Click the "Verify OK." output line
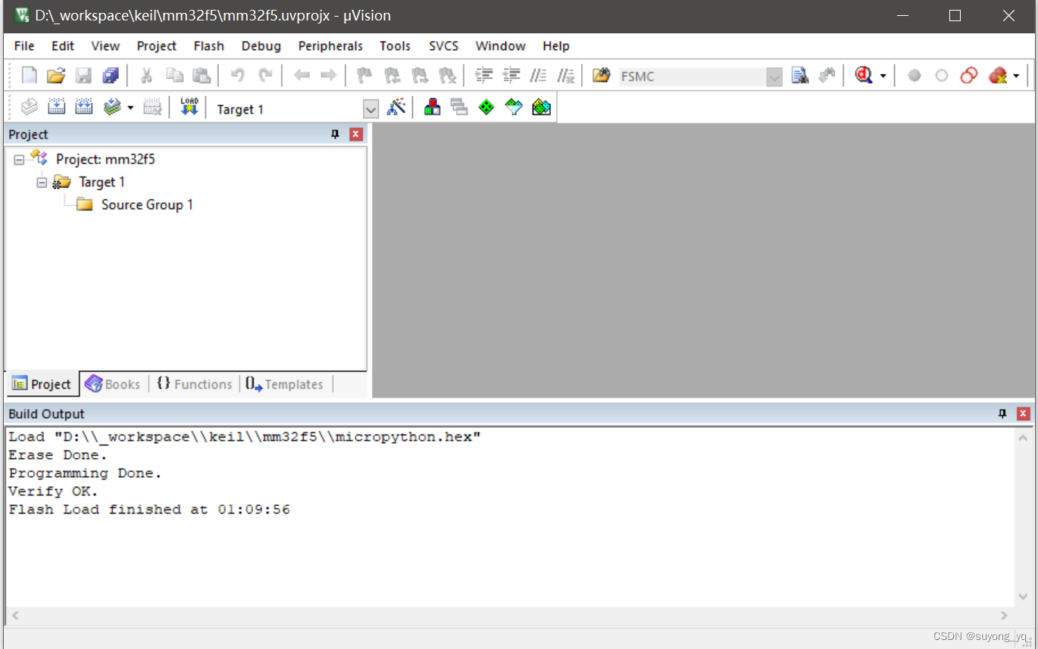Screen dimensions: 1038x649 54,491
